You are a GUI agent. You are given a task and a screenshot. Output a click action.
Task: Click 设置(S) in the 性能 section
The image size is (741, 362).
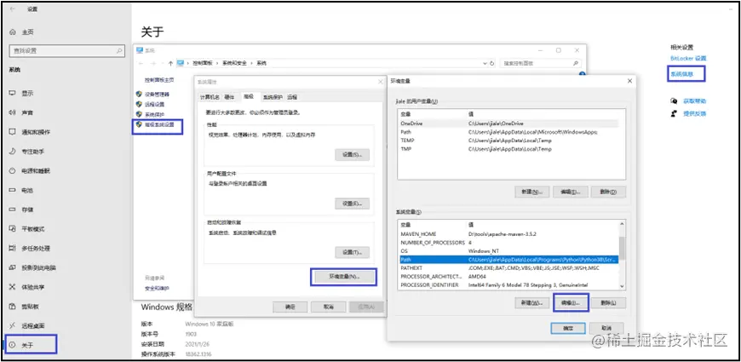(x=352, y=155)
